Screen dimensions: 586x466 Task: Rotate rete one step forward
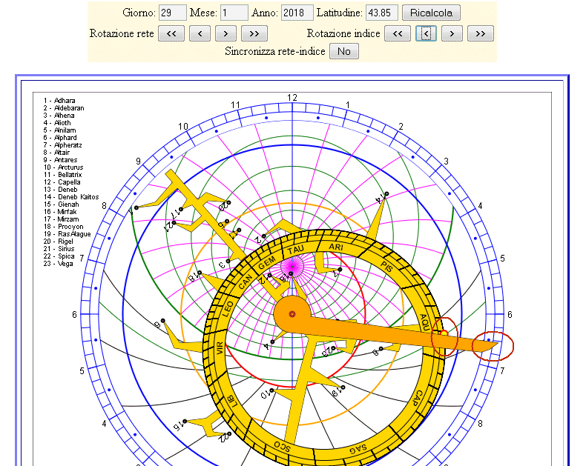(226, 33)
